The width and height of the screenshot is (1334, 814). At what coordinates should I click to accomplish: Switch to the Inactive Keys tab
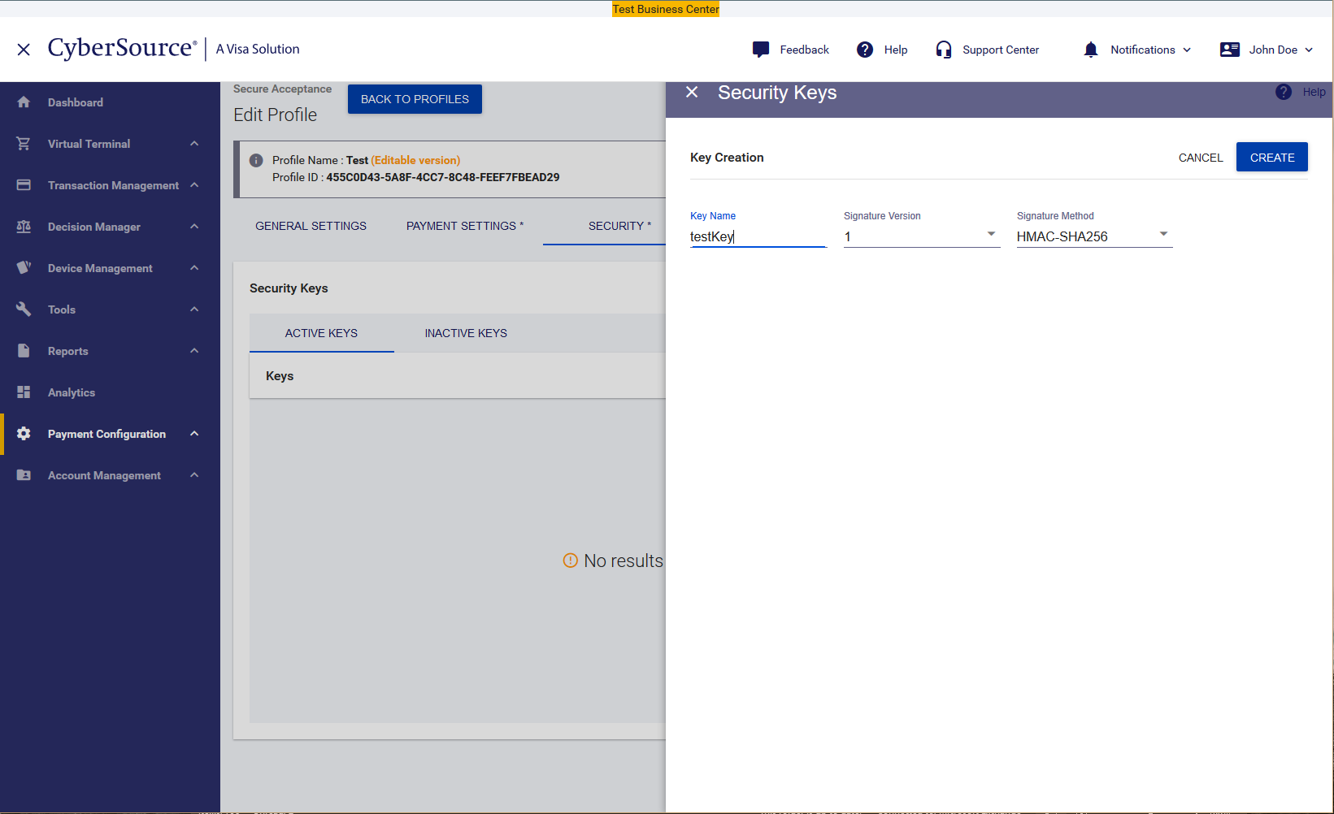(466, 333)
